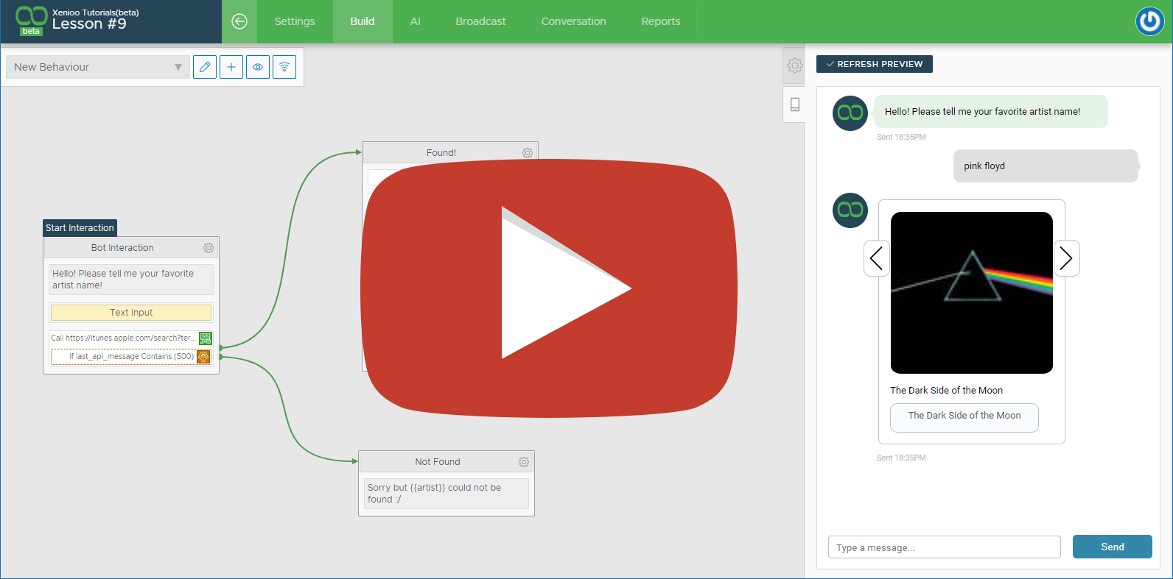Click the bot greeting chat bubble

point(991,112)
